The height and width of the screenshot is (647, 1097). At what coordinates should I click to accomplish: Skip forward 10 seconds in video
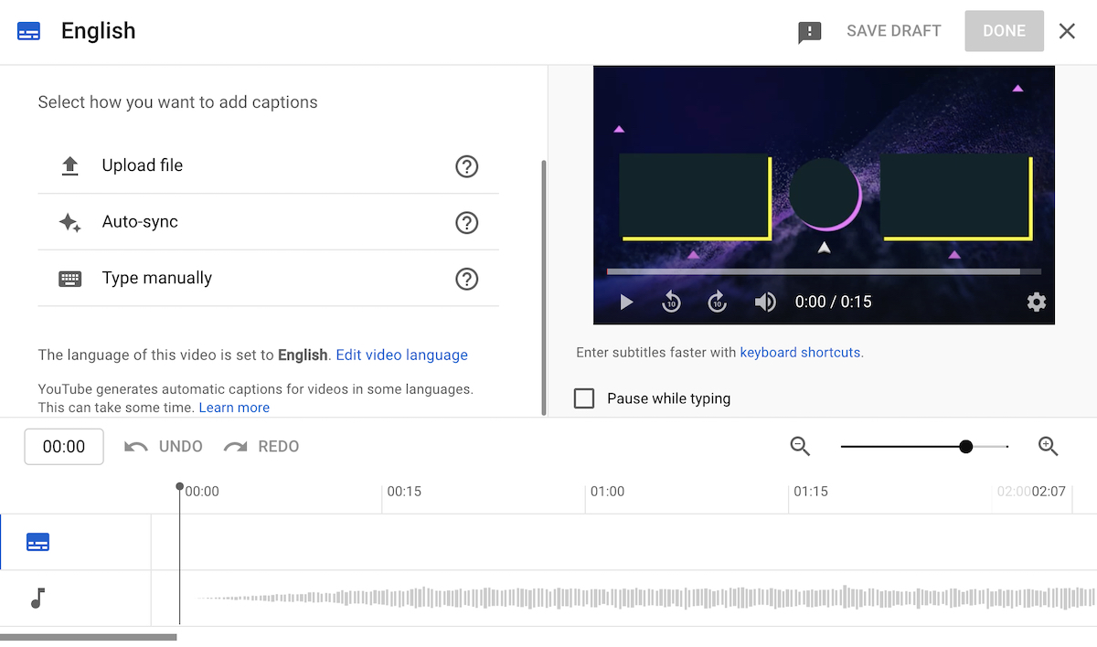tap(718, 302)
